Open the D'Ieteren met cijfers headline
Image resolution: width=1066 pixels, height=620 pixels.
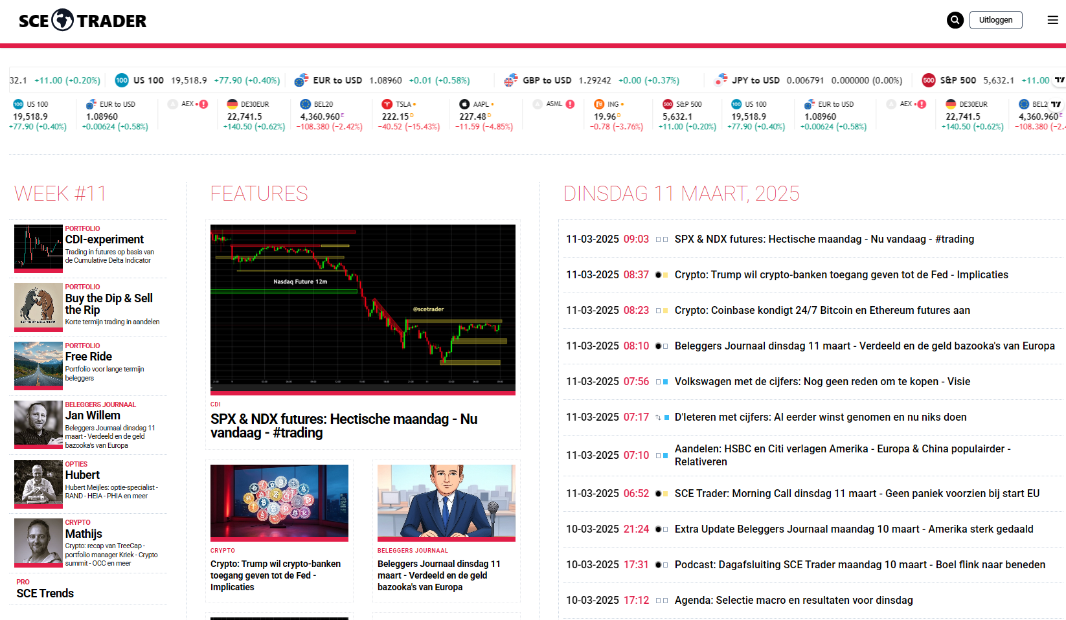tap(821, 417)
